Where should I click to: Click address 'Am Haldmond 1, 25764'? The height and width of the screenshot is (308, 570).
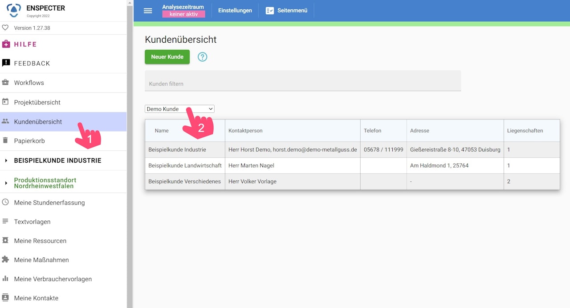439,166
